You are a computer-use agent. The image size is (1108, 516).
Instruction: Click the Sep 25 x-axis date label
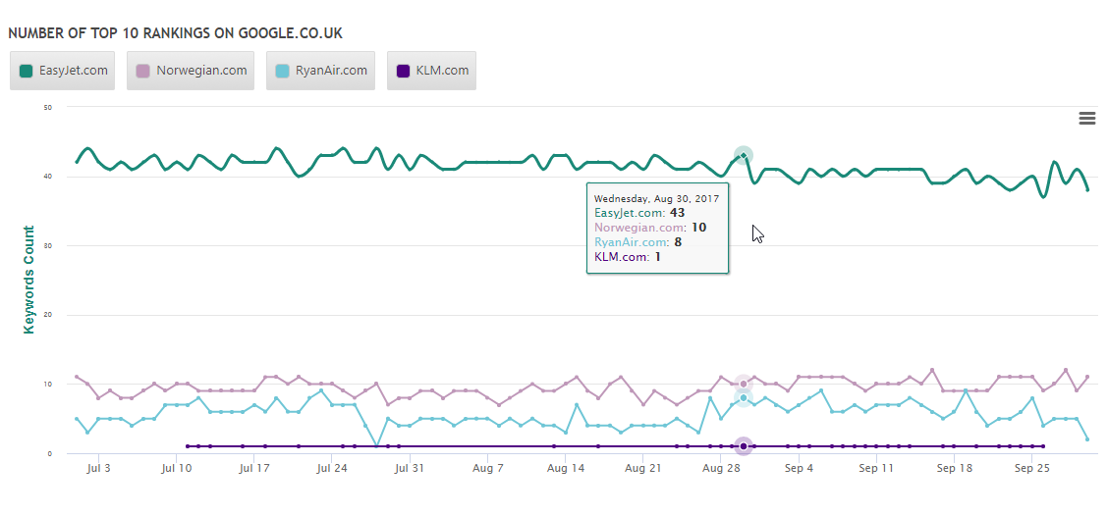click(x=1031, y=469)
